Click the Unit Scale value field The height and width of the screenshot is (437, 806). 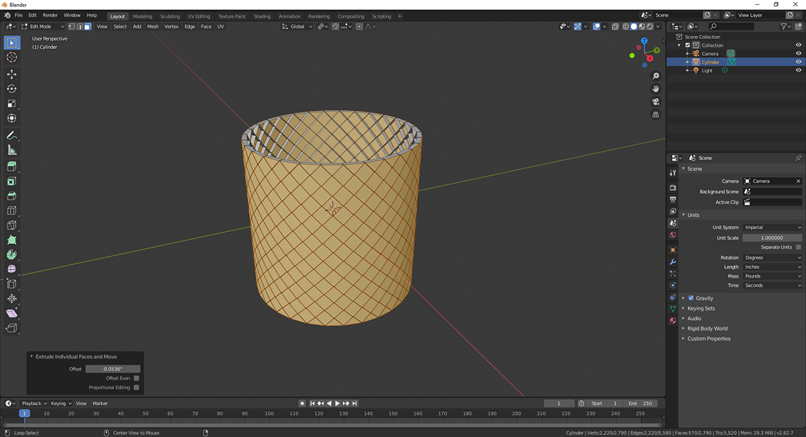pos(772,238)
